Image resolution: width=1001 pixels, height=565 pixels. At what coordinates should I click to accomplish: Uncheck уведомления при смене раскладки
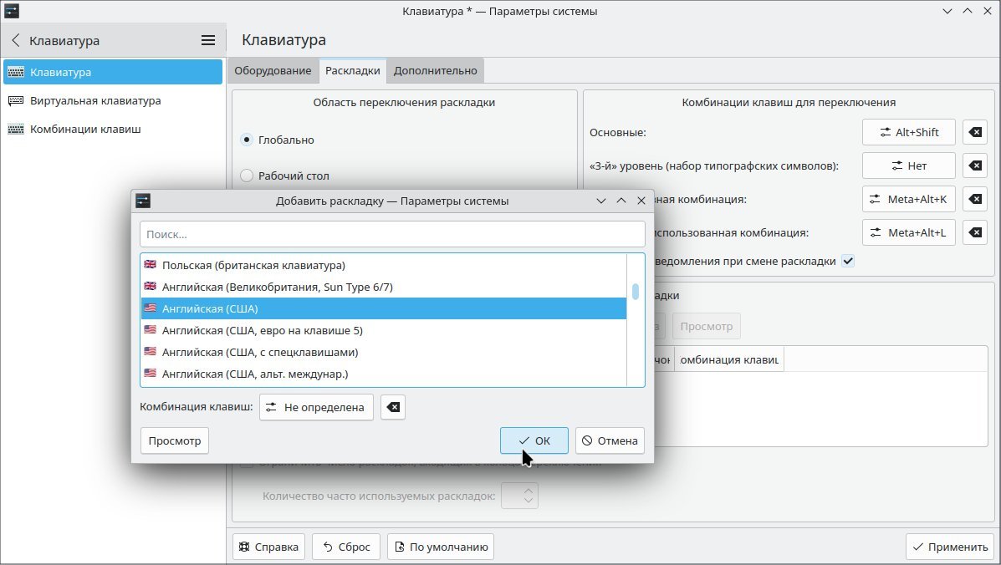847,261
